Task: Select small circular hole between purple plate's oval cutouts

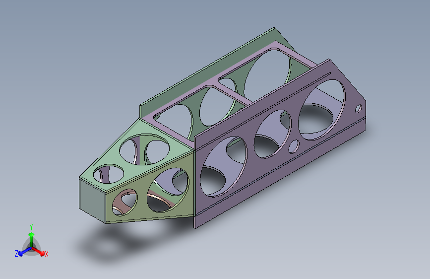Action: click(x=294, y=146)
